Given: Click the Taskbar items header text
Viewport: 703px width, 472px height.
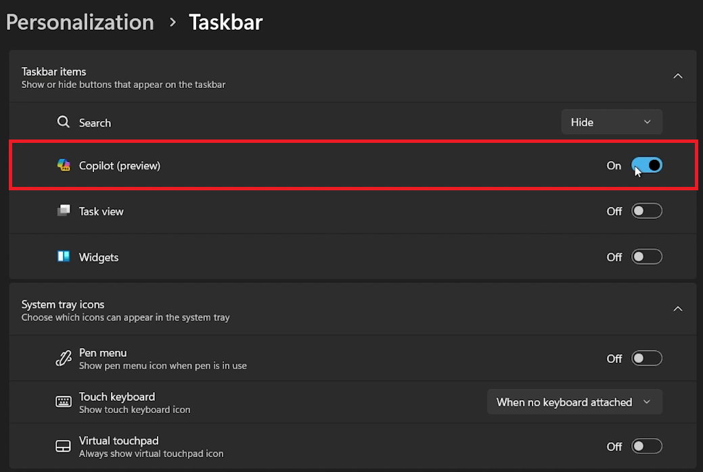Looking at the screenshot, I should [x=54, y=71].
